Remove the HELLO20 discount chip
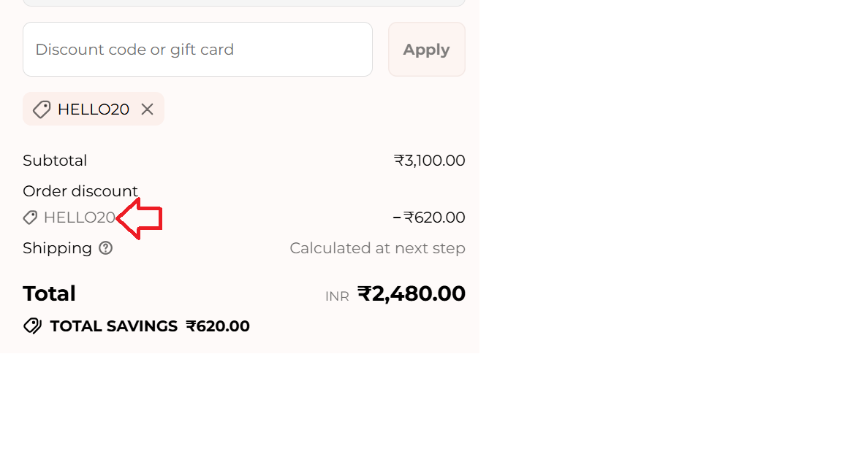This screenshot has height=473, width=842. pyautogui.click(x=148, y=109)
